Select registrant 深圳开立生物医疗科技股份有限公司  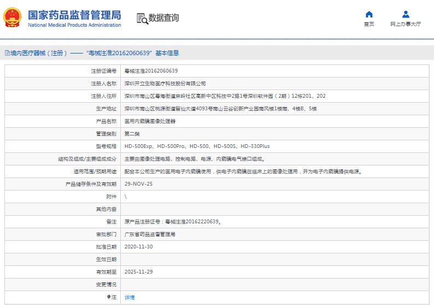coord(165,84)
